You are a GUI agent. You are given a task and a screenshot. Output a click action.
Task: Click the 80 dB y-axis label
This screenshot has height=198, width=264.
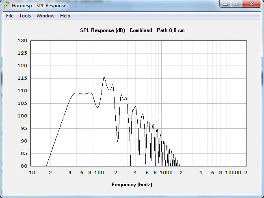point(24,166)
